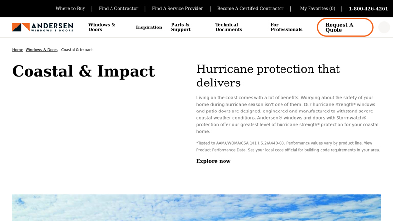
Task: Click Hurricane protection that delivers heading
Action: (x=268, y=76)
